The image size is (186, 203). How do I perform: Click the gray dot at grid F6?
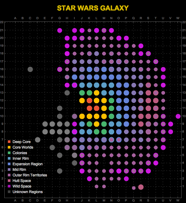click(x=52, y=147)
